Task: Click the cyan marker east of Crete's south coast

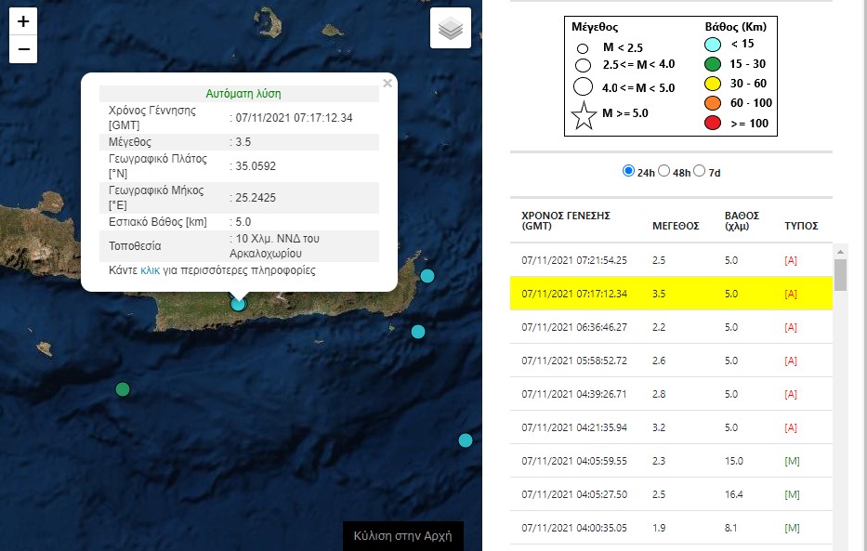Action: pos(418,332)
